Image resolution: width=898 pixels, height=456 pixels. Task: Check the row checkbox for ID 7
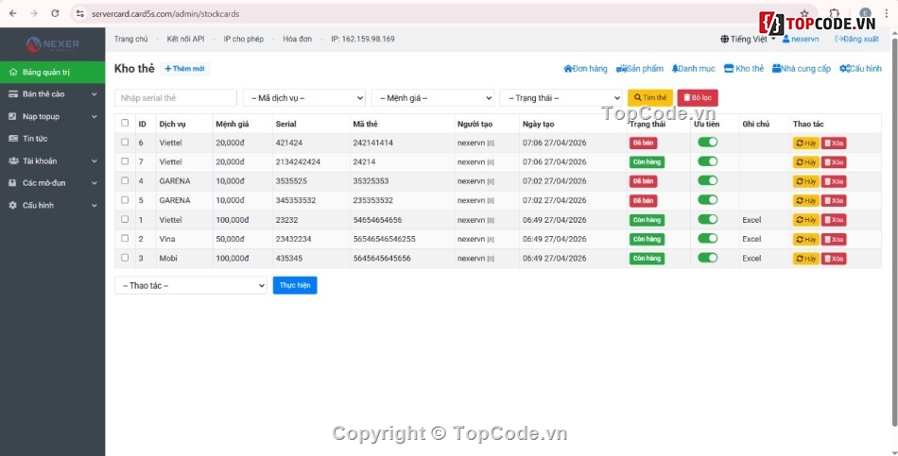[x=125, y=162]
